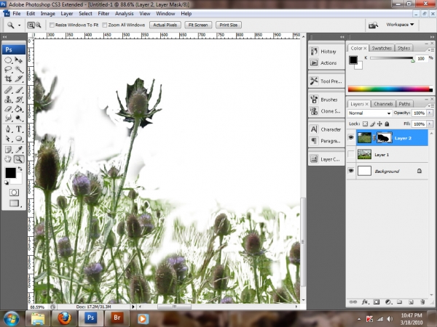Open status bar info arrow menu
Viewport: 437px width, 327px height.
pos(133,307)
